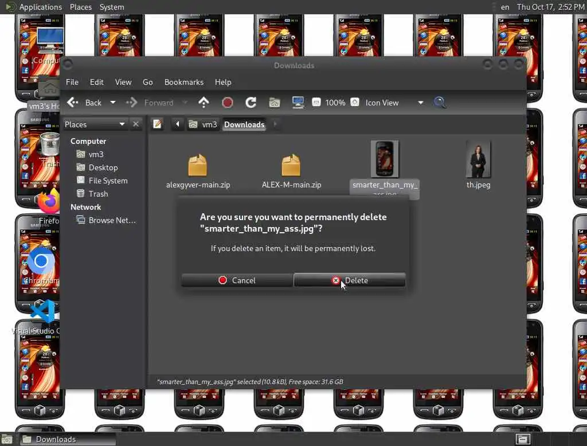Viewport: 587px width, 446px height.
Task: Open the Go menu
Action: tap(147, 82)
